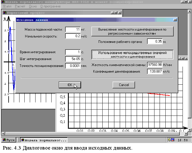Click the Переходный процесс window icon
Viewport: 192px width, 153px height.
tap(4, 13)
